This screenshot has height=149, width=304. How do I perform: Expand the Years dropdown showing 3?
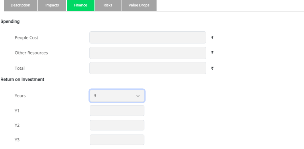[117, 96]
